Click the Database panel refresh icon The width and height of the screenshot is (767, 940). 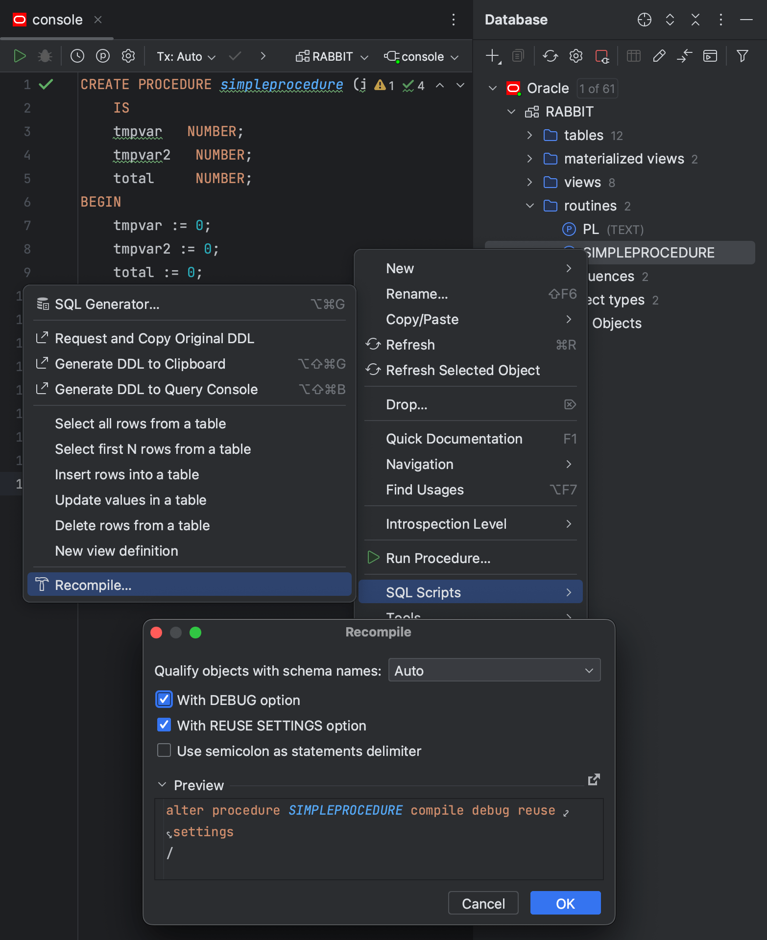tap(550, 56)
